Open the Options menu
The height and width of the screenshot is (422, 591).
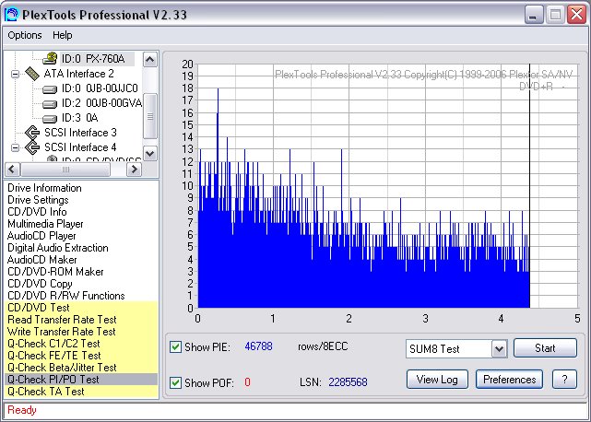[x=25, y=35]
